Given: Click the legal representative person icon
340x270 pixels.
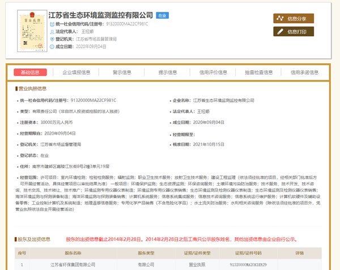Looking at the screenshot, I should tap(53, 32).
